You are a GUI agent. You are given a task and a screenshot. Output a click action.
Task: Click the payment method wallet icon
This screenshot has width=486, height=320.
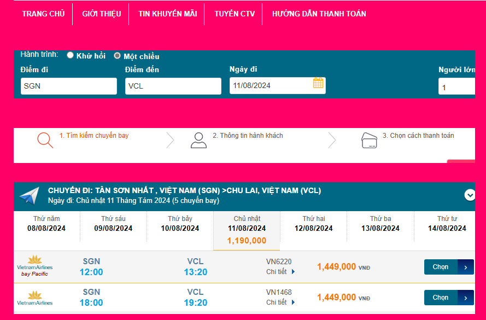pyautogui.click(x=370, y=141)
